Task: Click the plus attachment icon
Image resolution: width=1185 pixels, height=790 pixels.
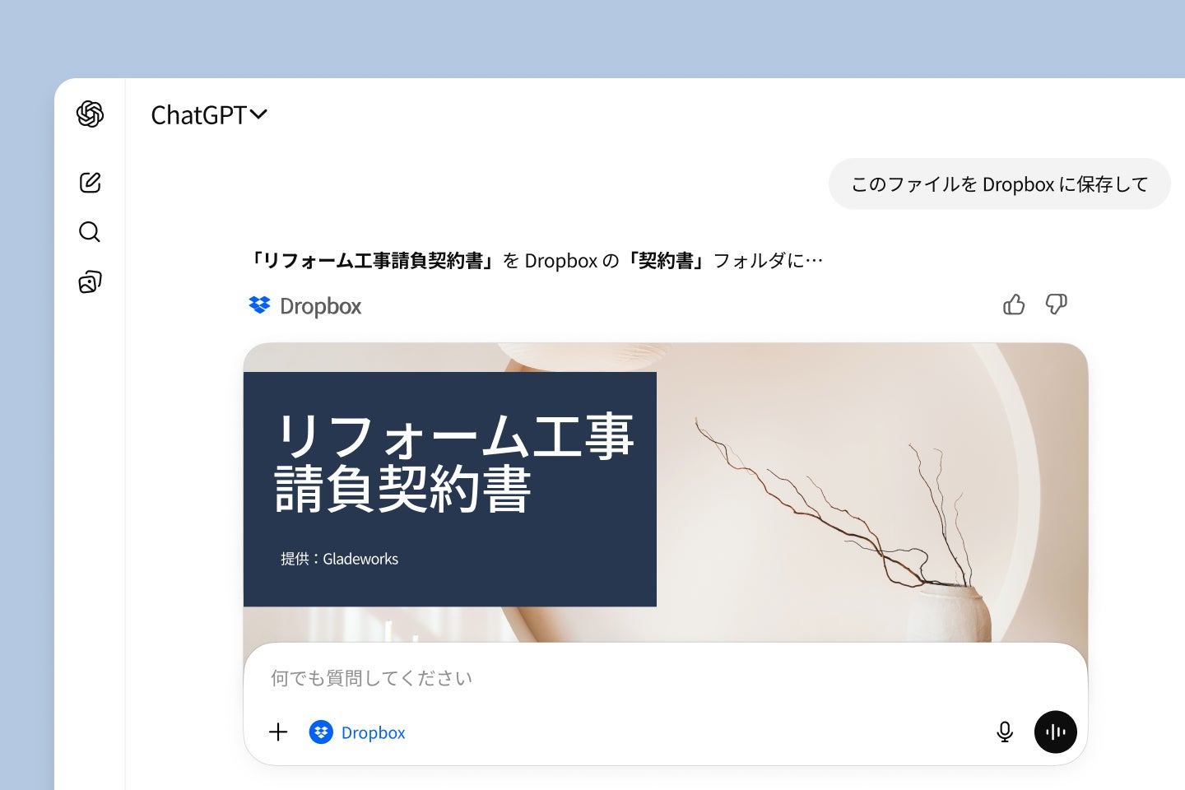Action: pyautogui.click(x=278, y=732)
